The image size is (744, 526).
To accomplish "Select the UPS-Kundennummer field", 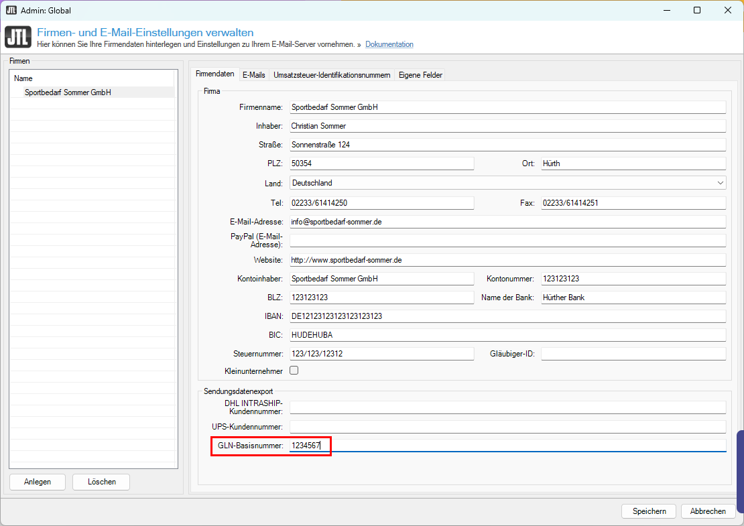I will pos(507,427).
